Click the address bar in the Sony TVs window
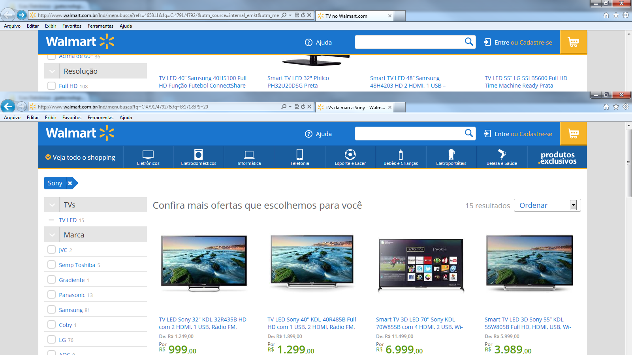 [158, 106]
